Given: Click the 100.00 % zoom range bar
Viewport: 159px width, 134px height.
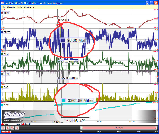Looking at the screenshot, I should (116, 128).
